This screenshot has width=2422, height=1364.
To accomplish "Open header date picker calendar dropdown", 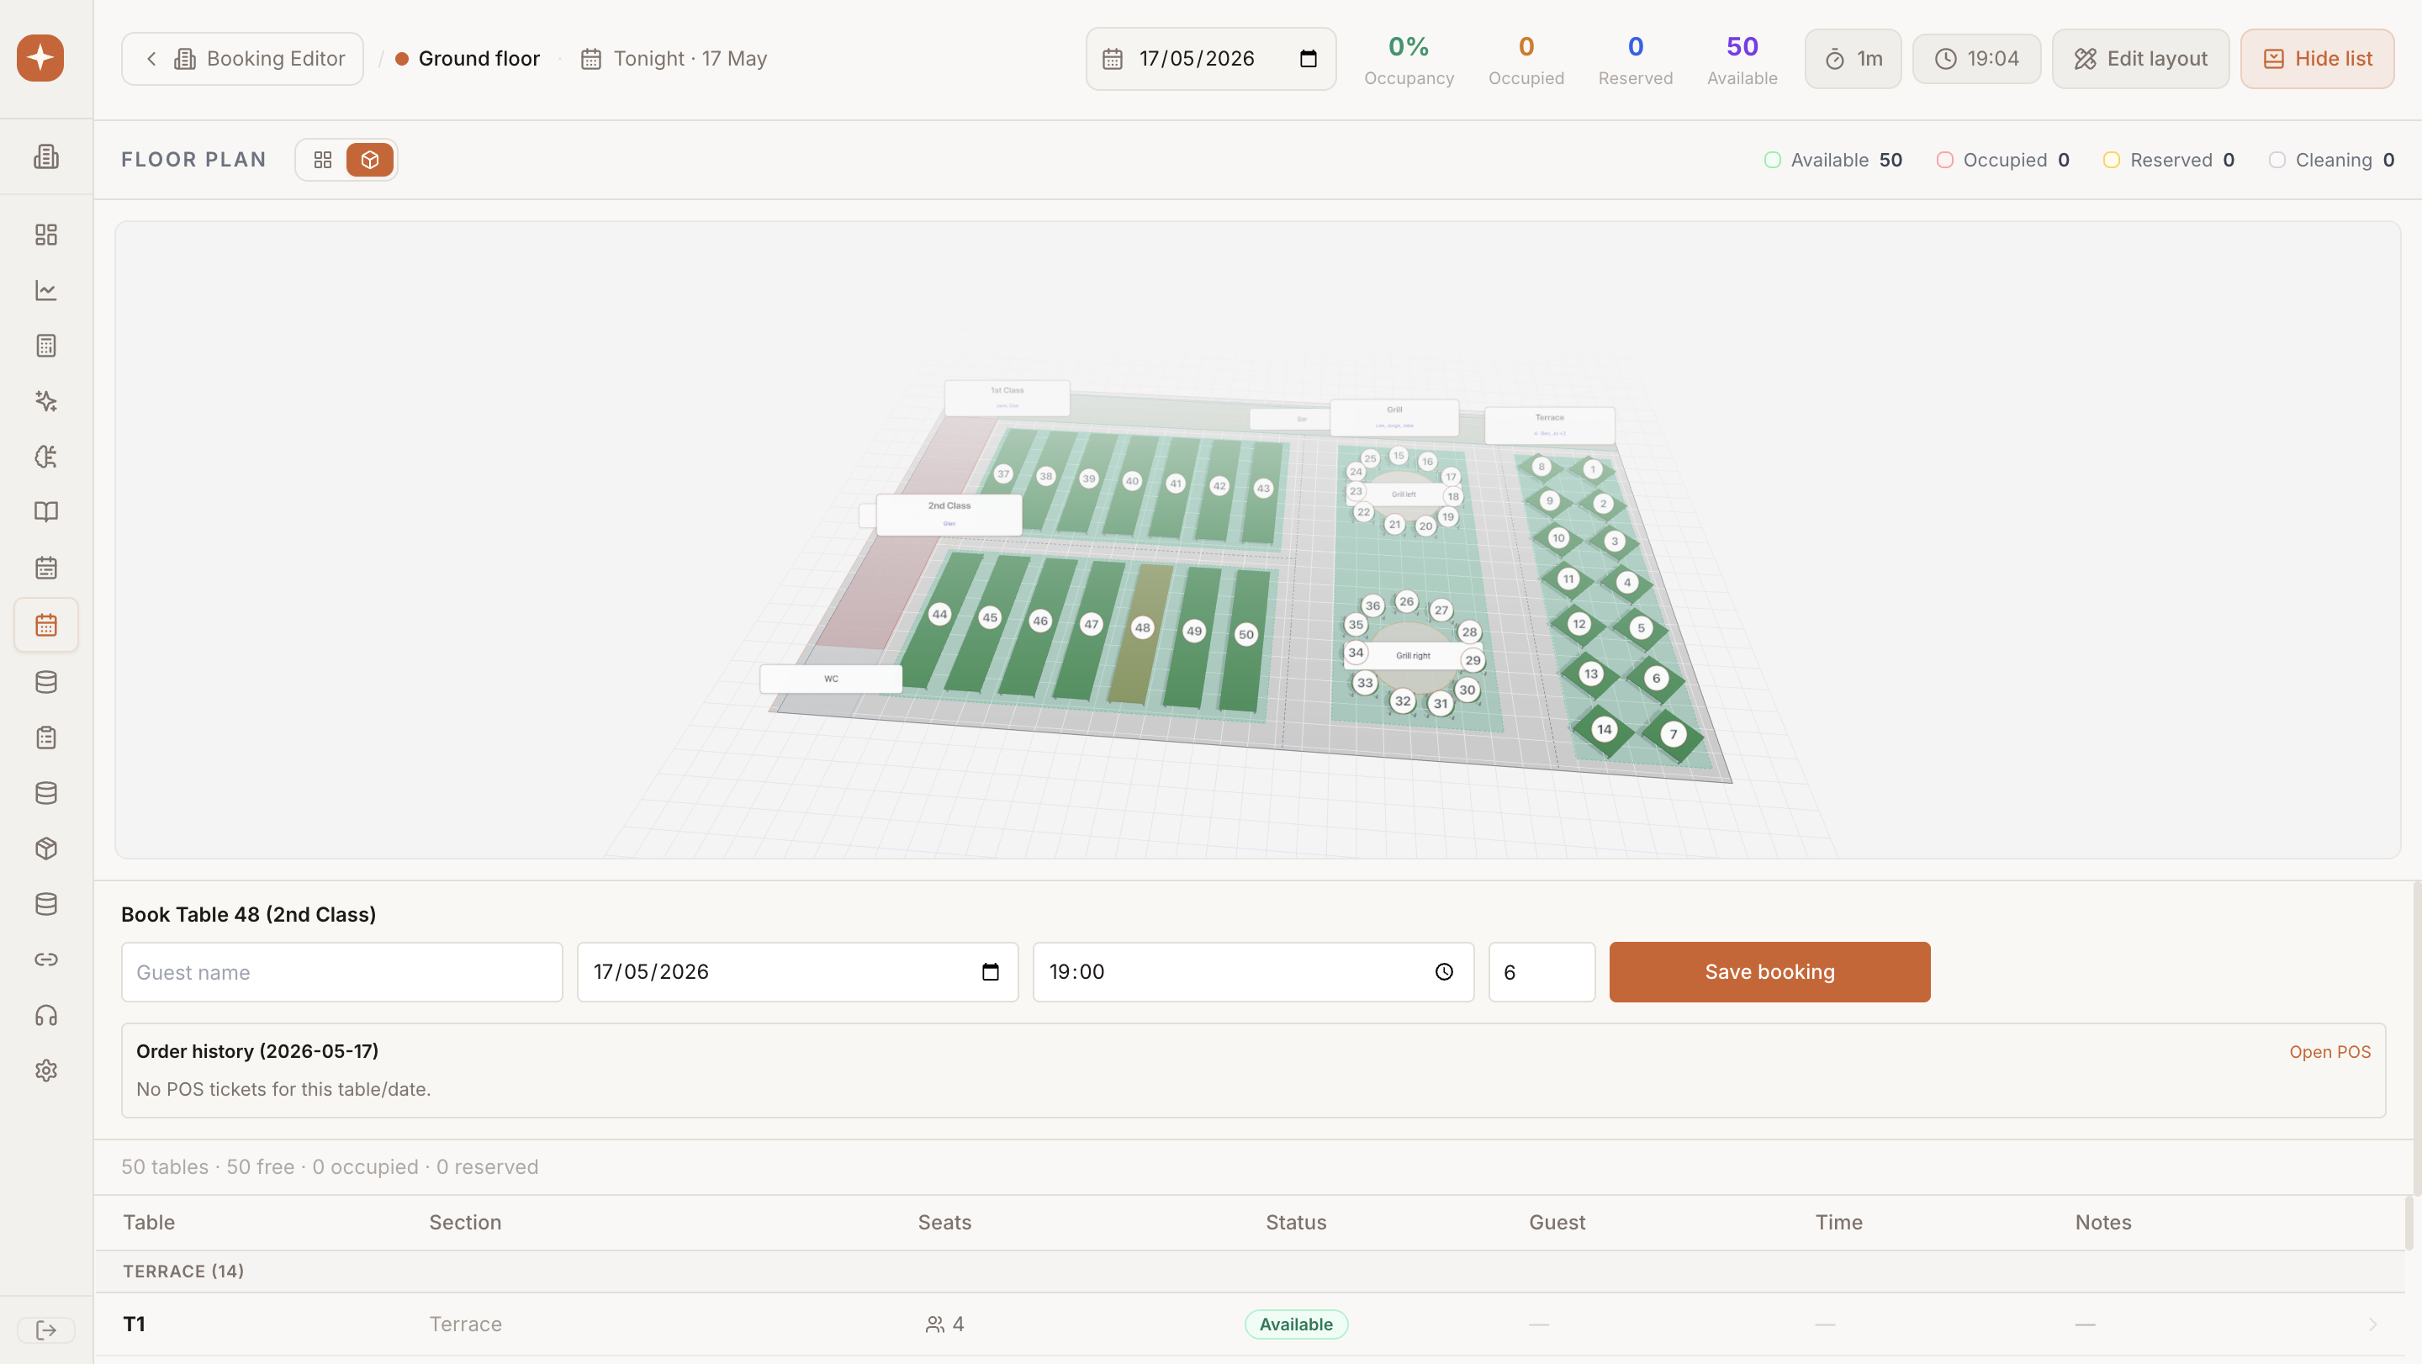I will coord(1308,59).
